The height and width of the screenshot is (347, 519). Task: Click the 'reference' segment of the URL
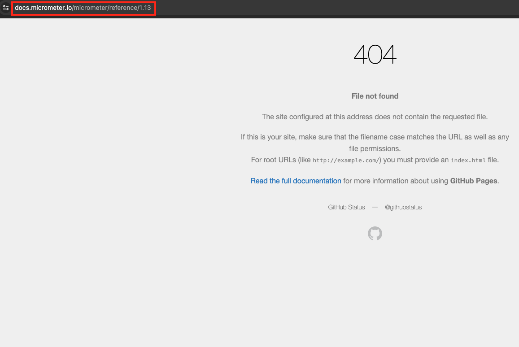point(123,8)
